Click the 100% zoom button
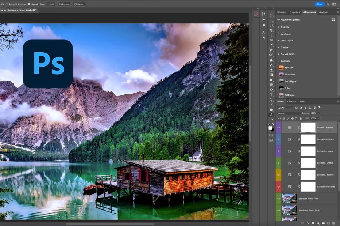The width and height of the screenshot is (340, 226). (51, 4)
